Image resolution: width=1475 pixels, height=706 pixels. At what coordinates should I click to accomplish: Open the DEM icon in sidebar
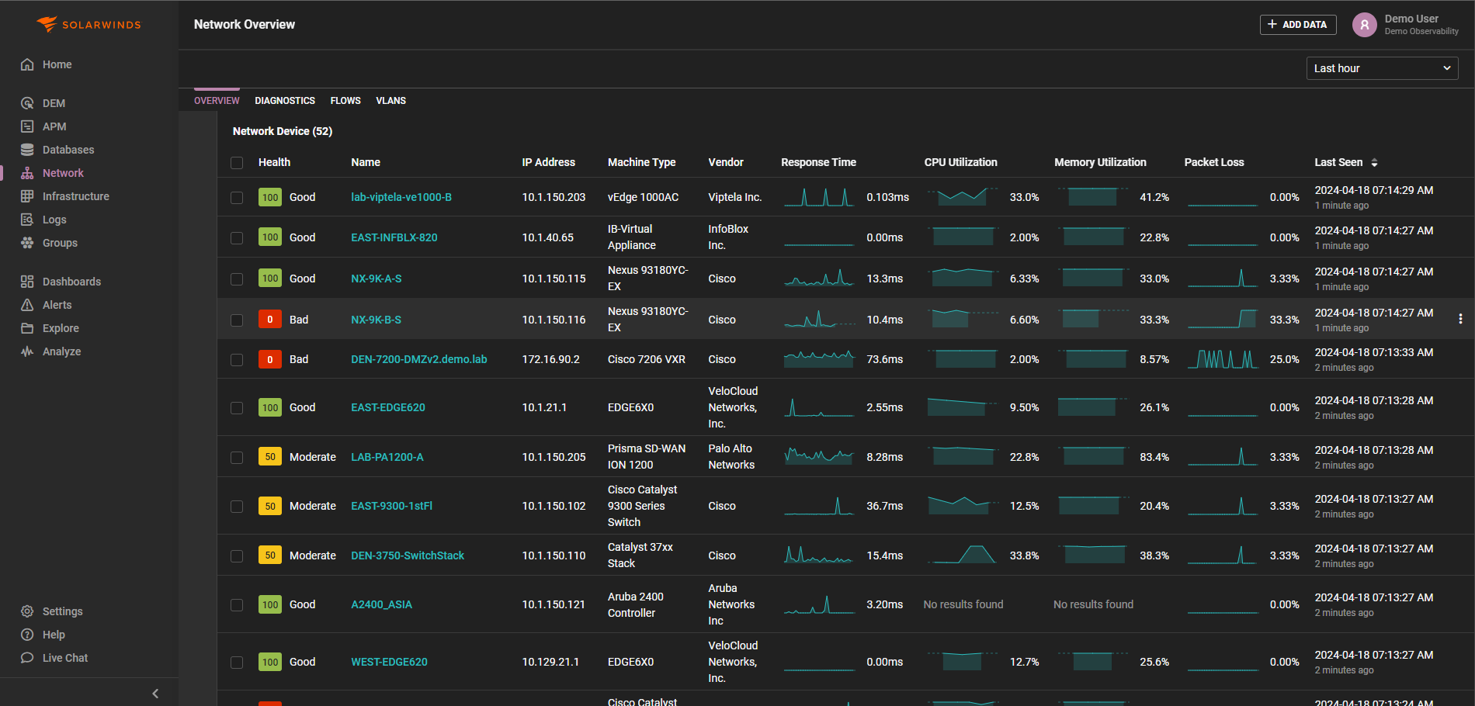pos(27,103)
